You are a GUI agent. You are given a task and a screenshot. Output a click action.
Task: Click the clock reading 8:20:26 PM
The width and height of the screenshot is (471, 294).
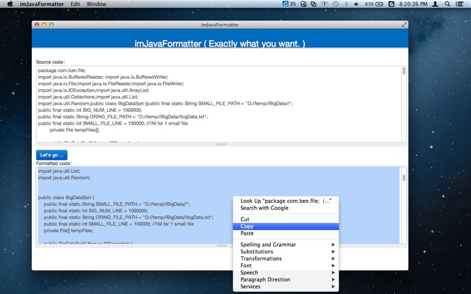[x=413, y=4]
